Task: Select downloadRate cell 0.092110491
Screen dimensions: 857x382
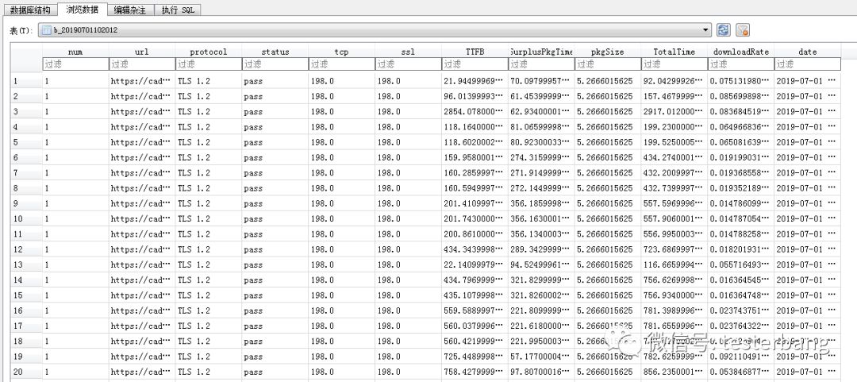Action: [741, 357]
